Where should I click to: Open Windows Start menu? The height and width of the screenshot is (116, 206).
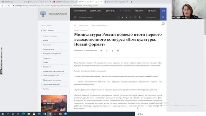(x=3, y=114)
